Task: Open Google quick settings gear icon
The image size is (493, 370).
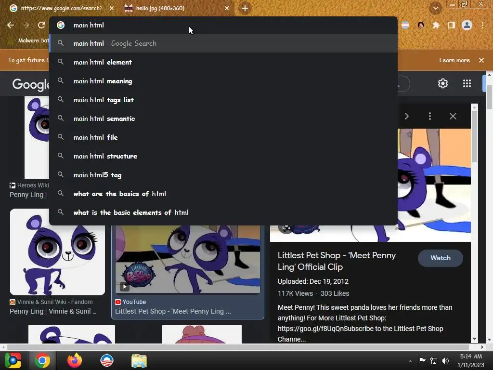Action: tap(443, 83)
